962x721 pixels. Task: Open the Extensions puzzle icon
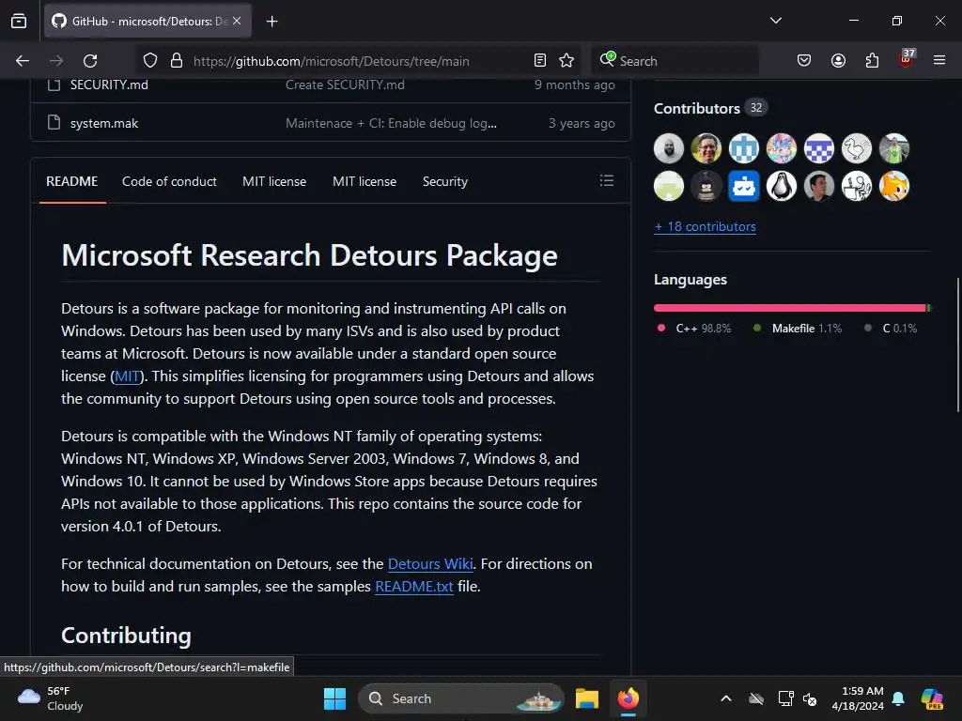click(x=872, y=61)
